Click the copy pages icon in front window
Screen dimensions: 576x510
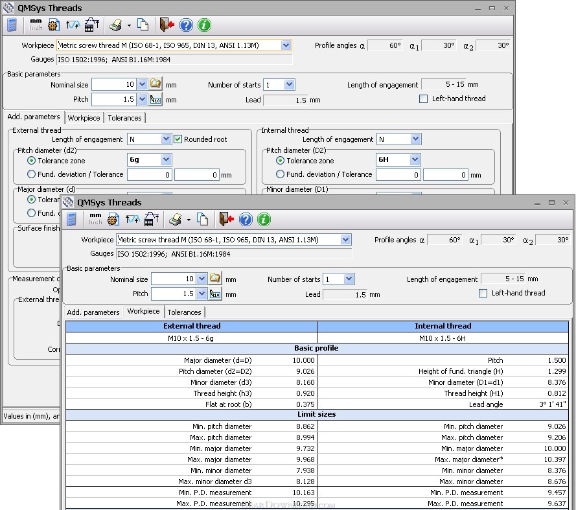click(202, 220)
